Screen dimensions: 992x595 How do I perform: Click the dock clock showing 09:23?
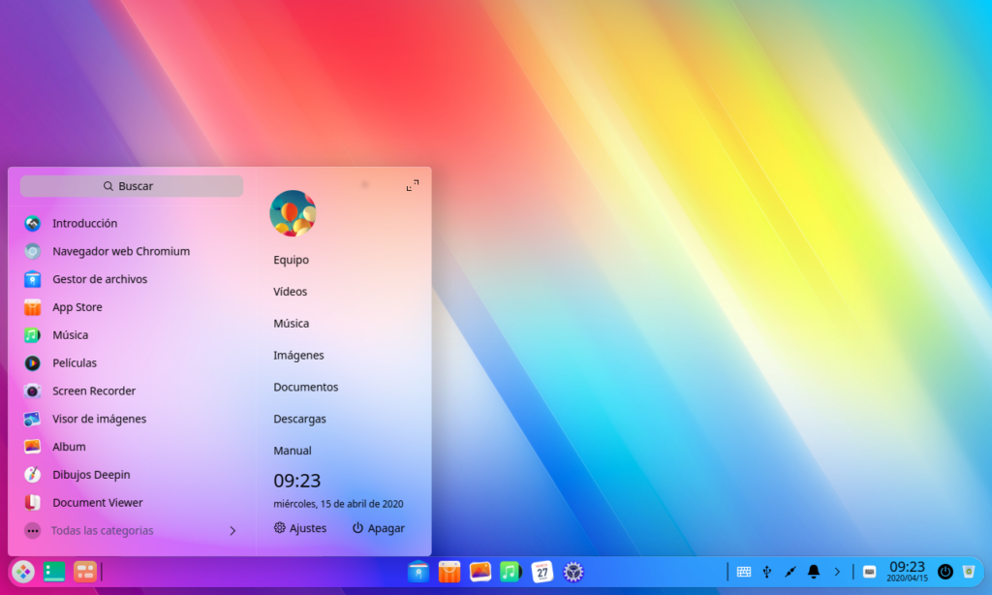(x=907, y=571)
